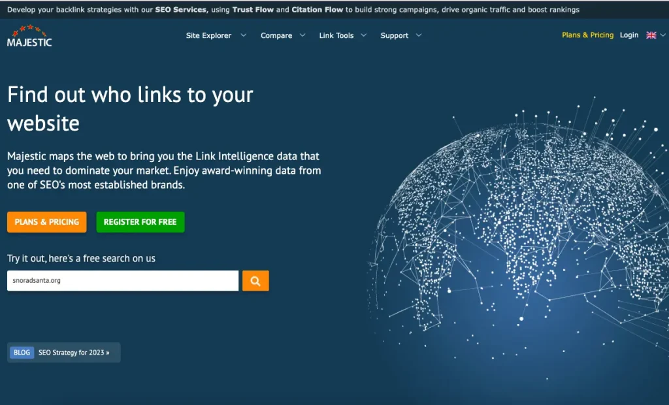Image resolution: width=669 pixels, height=405 pixels.
Task: Click the blue BLOG badge
Action: point(22,353)
